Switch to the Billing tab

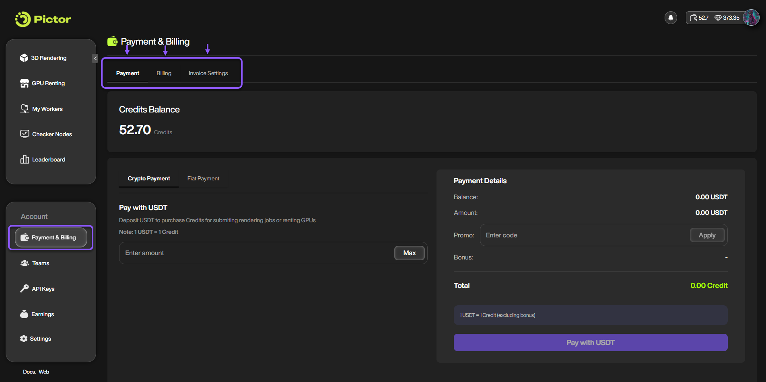(164, 73)
